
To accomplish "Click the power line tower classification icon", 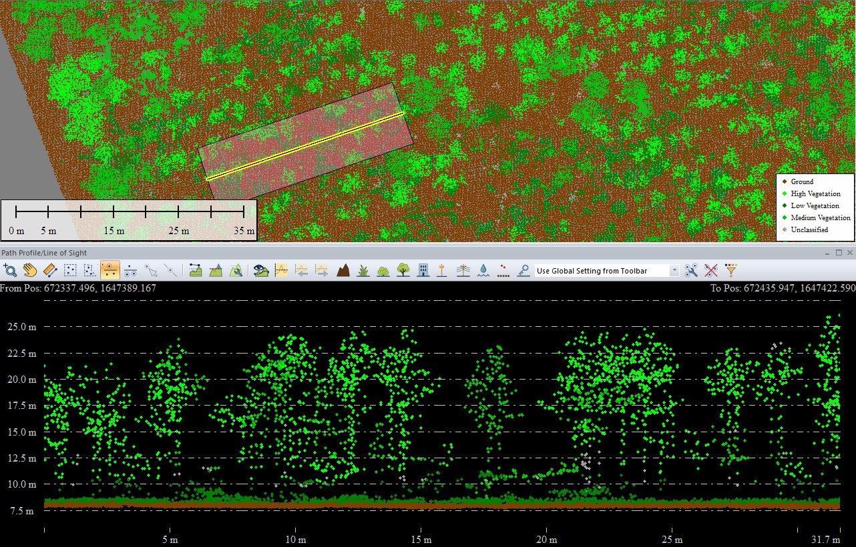I will point(463,270).
